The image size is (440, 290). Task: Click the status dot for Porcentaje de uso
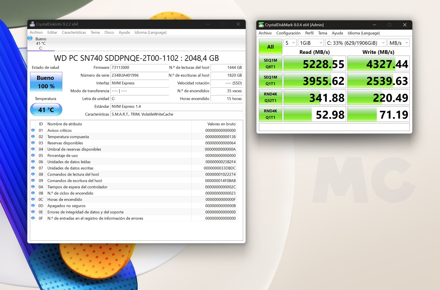coord(33,155)
